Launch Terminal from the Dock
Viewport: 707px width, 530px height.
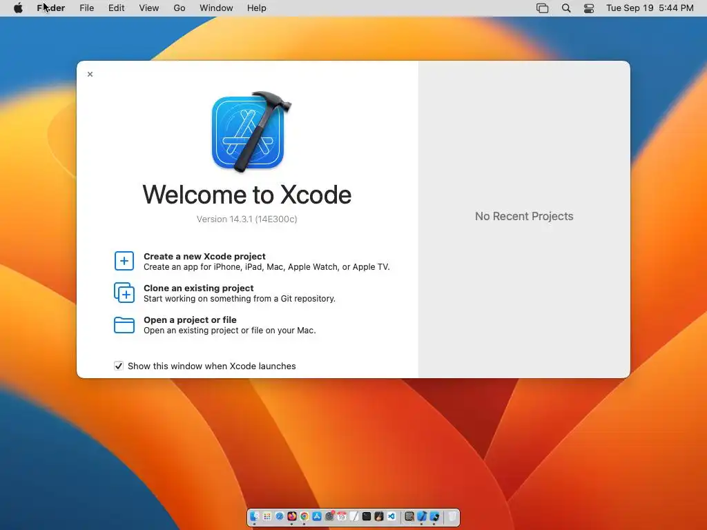(x=367, y=516)
